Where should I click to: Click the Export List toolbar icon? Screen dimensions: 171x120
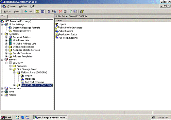point(75,11)
